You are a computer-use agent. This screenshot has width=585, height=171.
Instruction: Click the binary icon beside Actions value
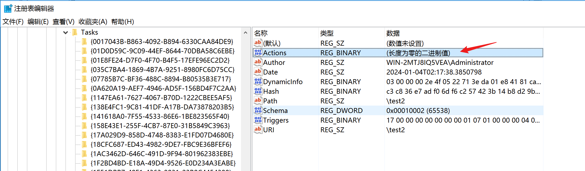pos(258,53)
